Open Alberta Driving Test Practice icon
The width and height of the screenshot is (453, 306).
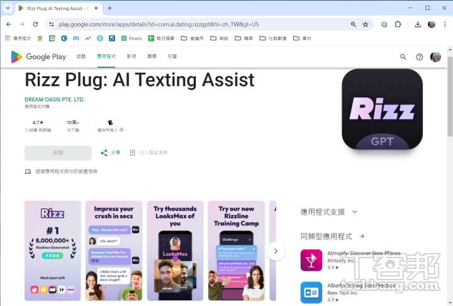click(311, 292)
